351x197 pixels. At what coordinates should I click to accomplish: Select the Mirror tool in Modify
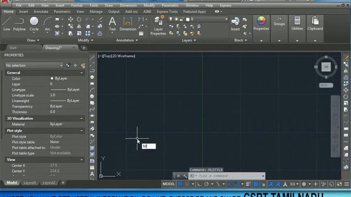point(79,26)
